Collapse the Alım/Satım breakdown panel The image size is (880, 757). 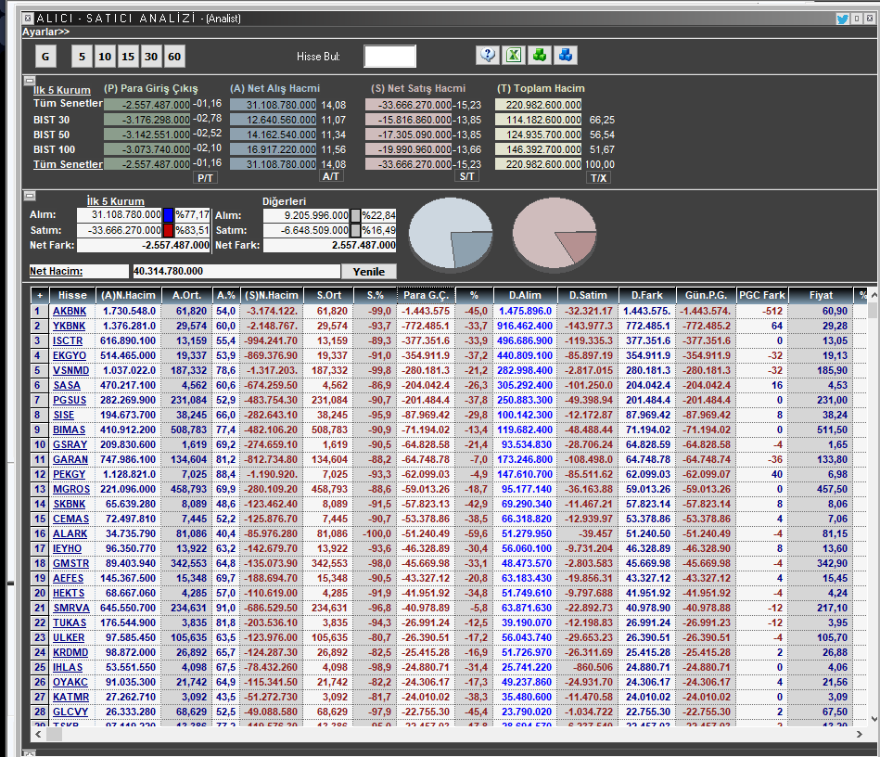tap(30, 196)
